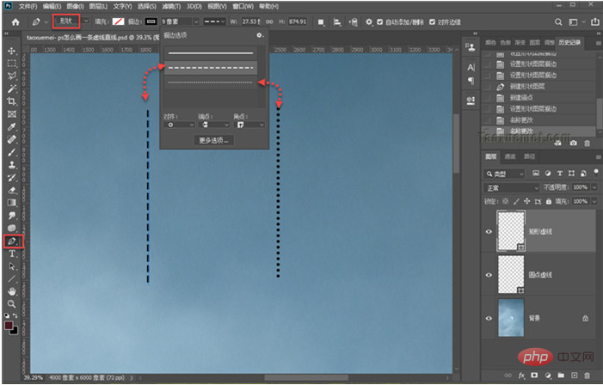This screenshot has width=603, height=385.
Task: Open the search magnifier in options bar
Action: tap(558, 21)
